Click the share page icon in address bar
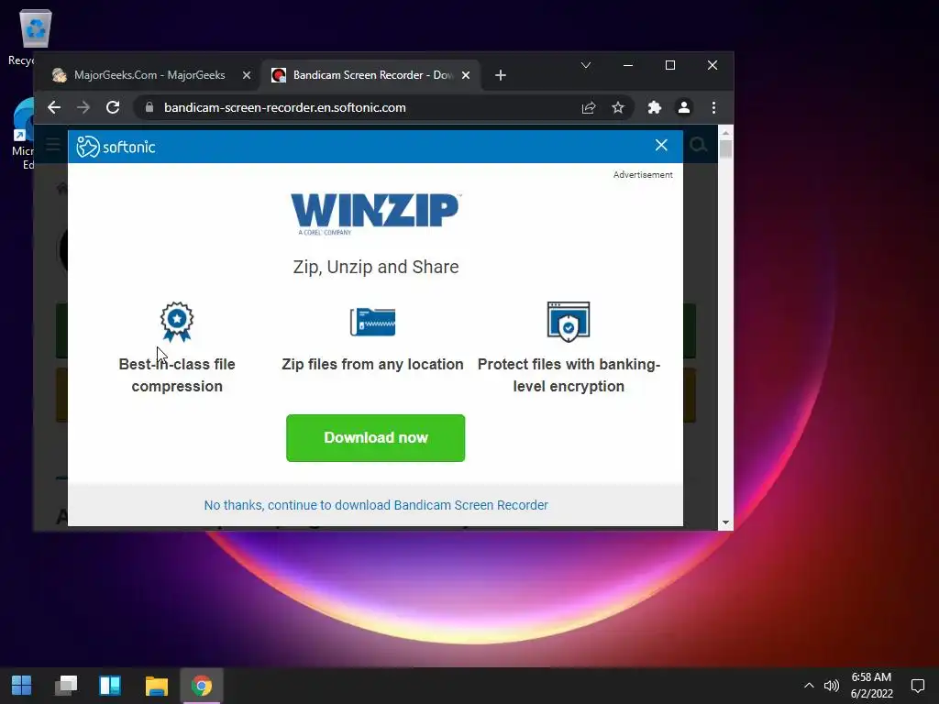 coord(589,108)
